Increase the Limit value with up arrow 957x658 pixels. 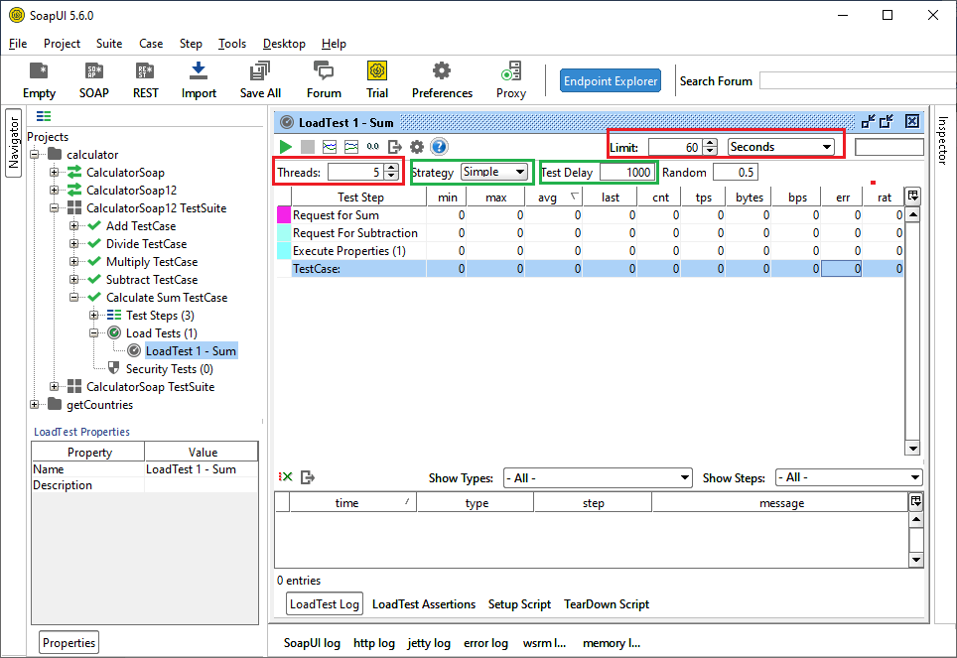(710, 143)
